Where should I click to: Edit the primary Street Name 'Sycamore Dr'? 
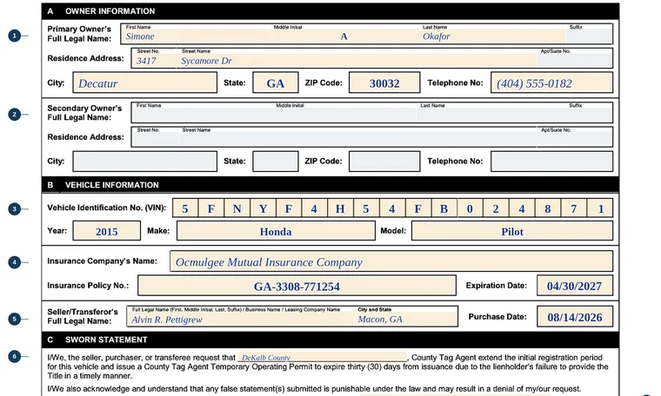357,58
